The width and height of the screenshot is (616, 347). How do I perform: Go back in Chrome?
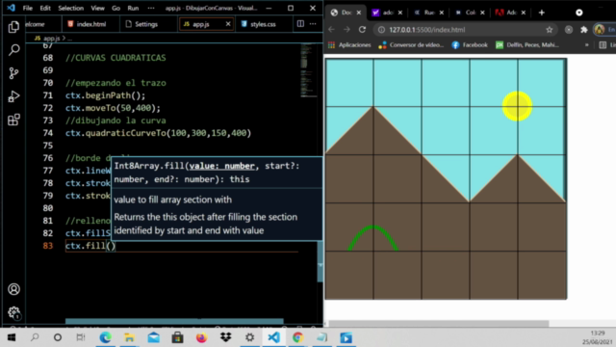331,30
